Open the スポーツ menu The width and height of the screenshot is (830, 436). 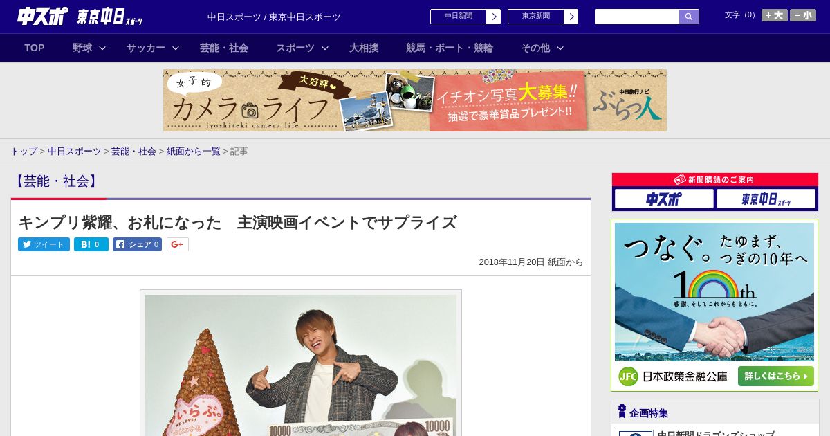coord(295,48)
